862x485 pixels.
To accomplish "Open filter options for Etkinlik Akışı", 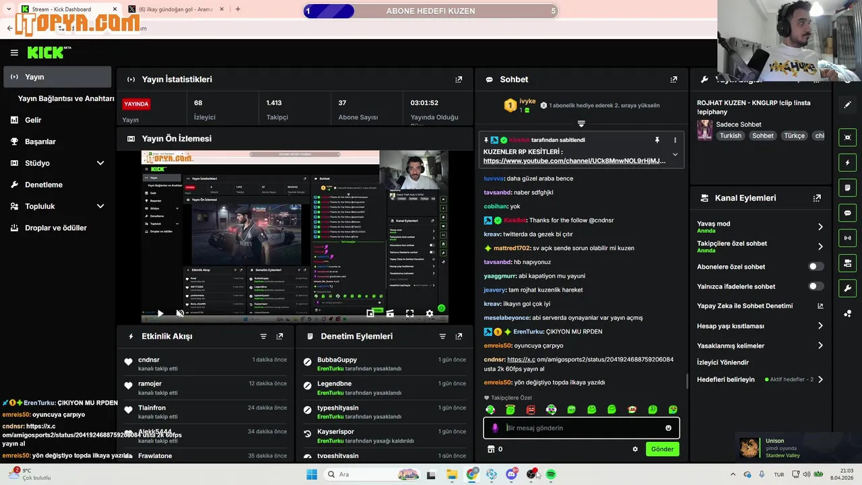I will tap(263, 336).
